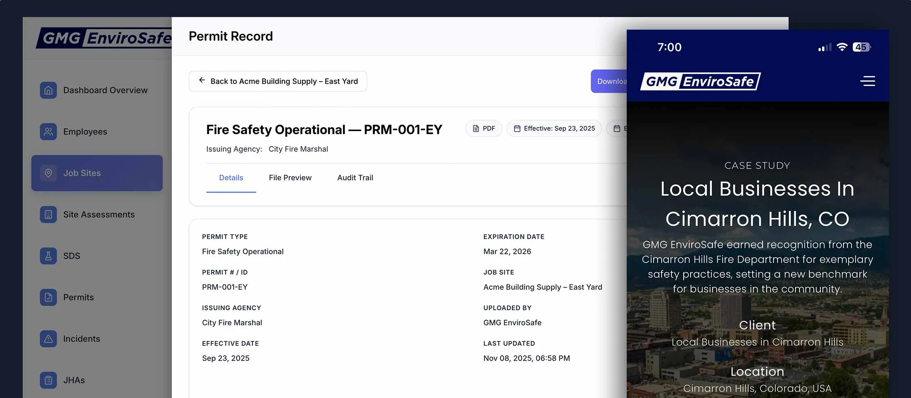Click the 7:00 clock on phone
The width and height of the screenshot is (911, 398).
(x=669, y=47)
